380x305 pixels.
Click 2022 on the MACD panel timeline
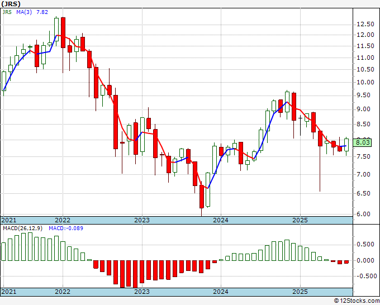click(63, 292)
